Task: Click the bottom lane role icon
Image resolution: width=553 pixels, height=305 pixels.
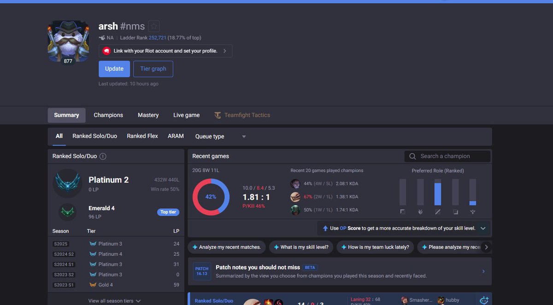Action: coord(455,212)
